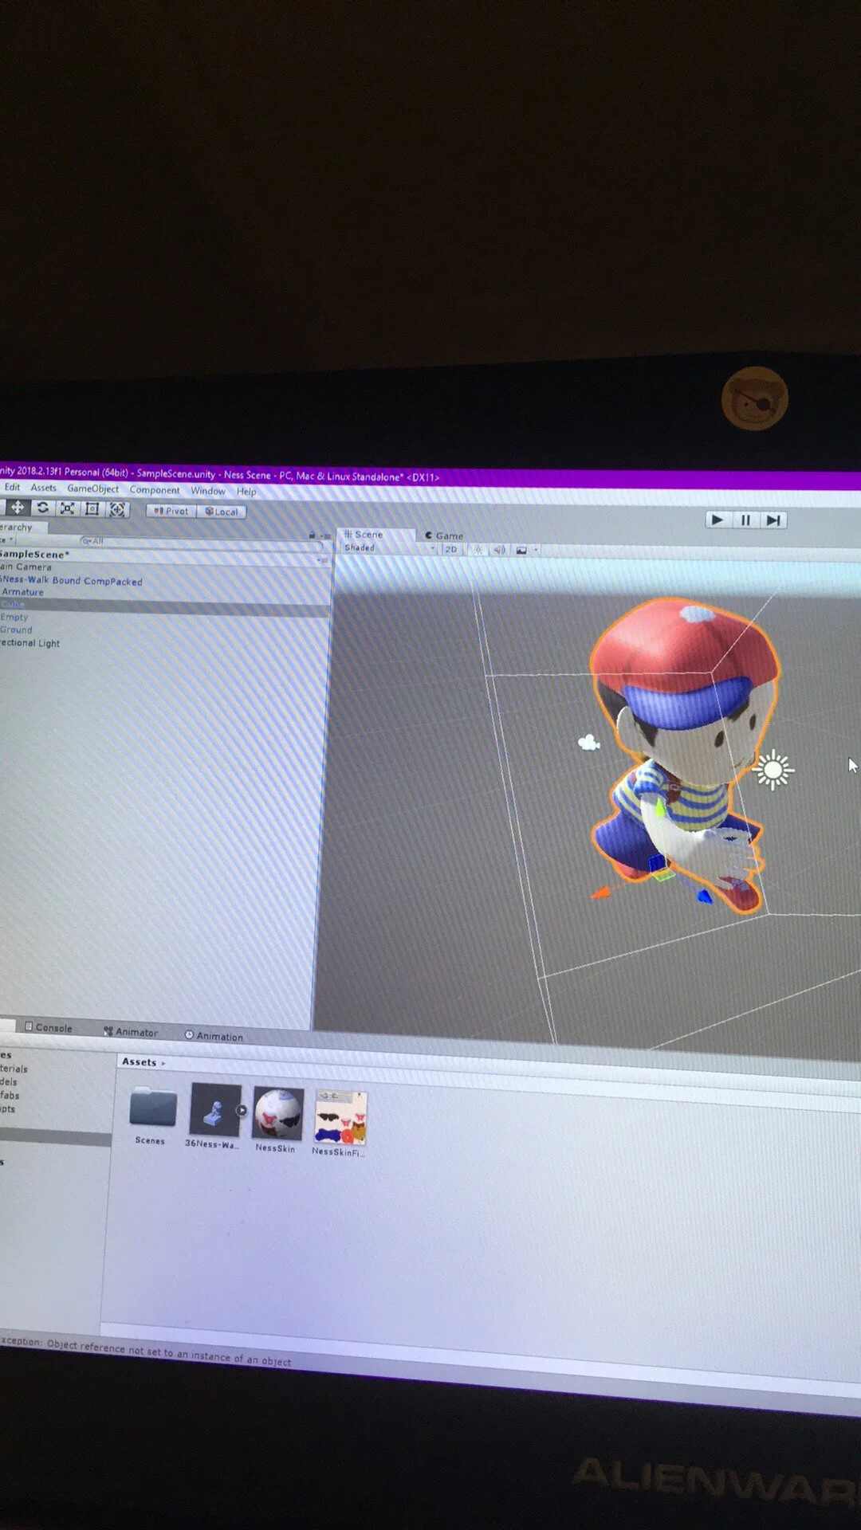Open the Hierarchy panel options menu
This screenshot has width=861, height=1530.
(x=325, y=535)
